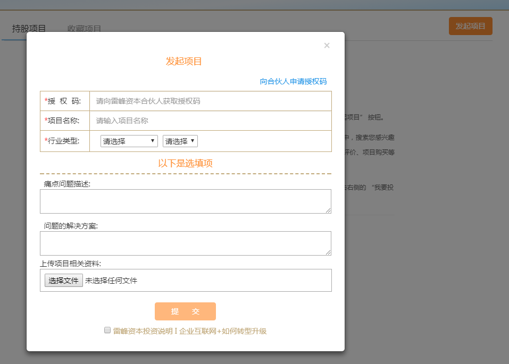Click the 提交 submit button

[185, 311]
